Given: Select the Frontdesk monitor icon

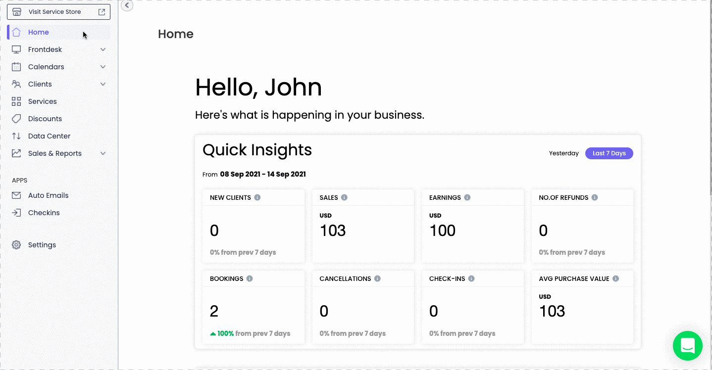Looking at the screenshot, I should 17,49.
